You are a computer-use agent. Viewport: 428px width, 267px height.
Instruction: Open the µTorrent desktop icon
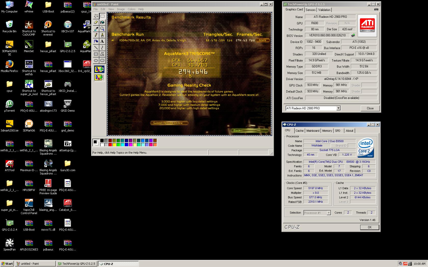pyautogui.click(x=9, y=106)
